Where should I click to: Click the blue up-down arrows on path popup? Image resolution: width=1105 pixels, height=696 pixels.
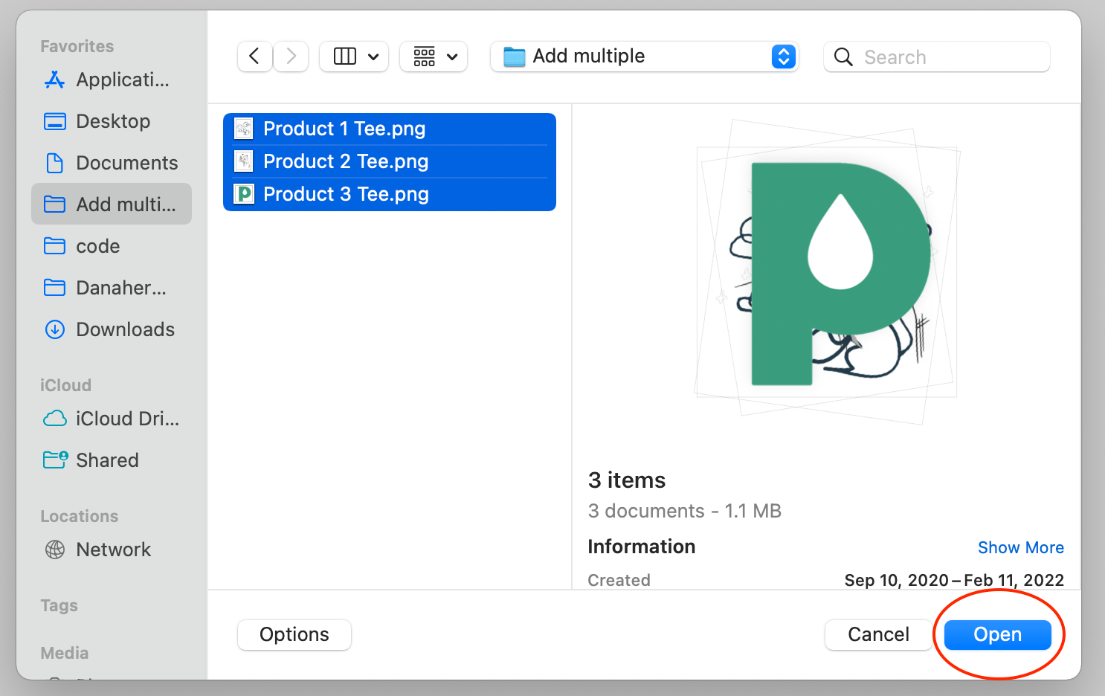(783, 57)
